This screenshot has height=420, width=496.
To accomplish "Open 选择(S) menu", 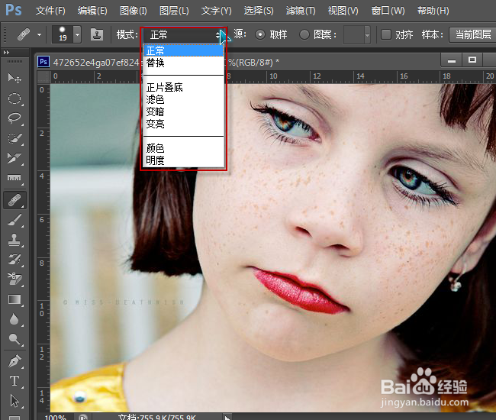I will click(259, 11).
